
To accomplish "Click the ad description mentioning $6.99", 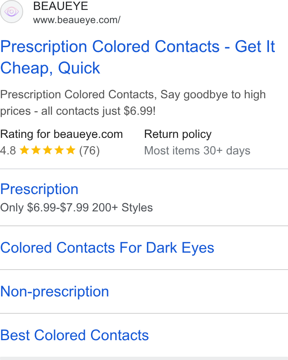I will coord(133,103).
